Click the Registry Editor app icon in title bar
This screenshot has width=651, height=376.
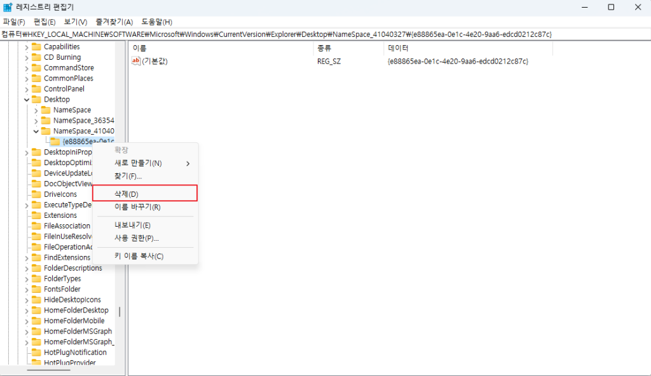click(8, 7)
